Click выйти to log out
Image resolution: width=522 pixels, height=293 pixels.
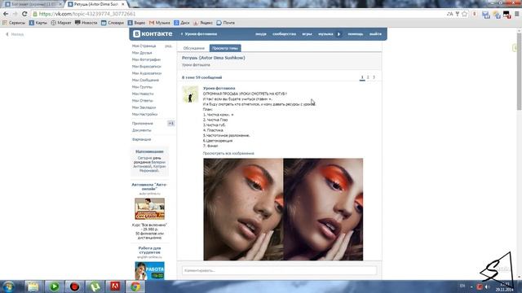coord(375,34)
